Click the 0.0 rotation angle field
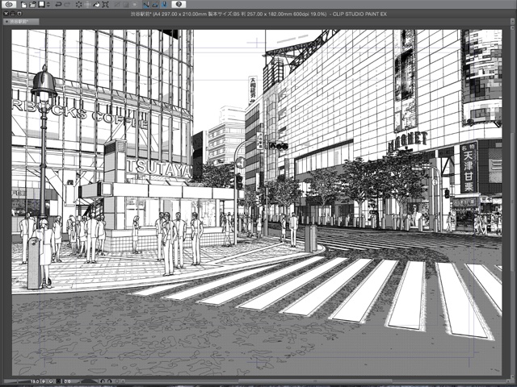Viewport: 517px width, 387px height. point(67,381)
